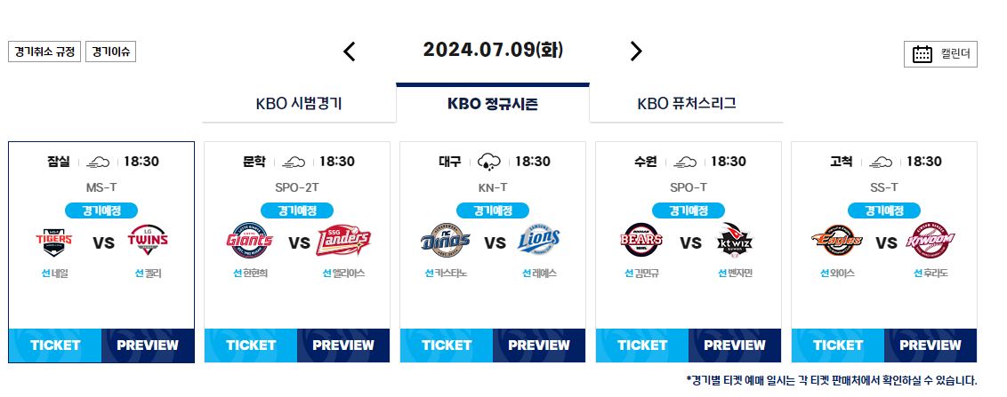Open 경기이슈 button
1007x397 pixels.
pyautogui.click(x=110, y=52)
